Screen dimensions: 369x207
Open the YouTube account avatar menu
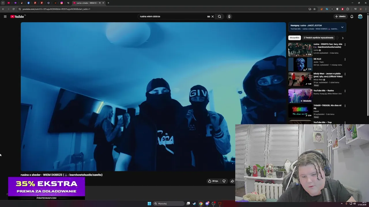click(360, 16)
